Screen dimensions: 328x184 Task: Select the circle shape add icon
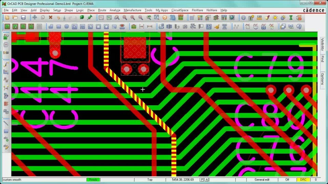[x=67, y=27]
